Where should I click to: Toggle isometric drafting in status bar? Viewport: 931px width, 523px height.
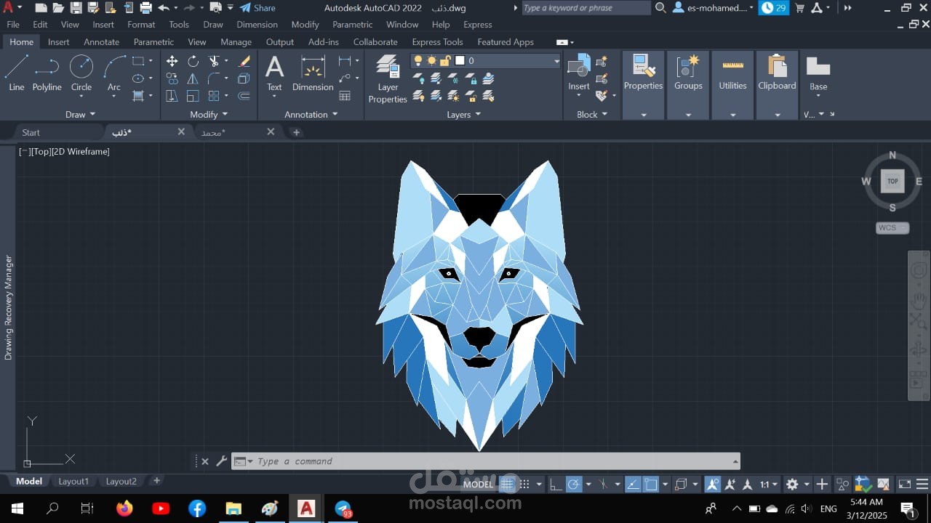pyautogui.click(x=603, y=485)
